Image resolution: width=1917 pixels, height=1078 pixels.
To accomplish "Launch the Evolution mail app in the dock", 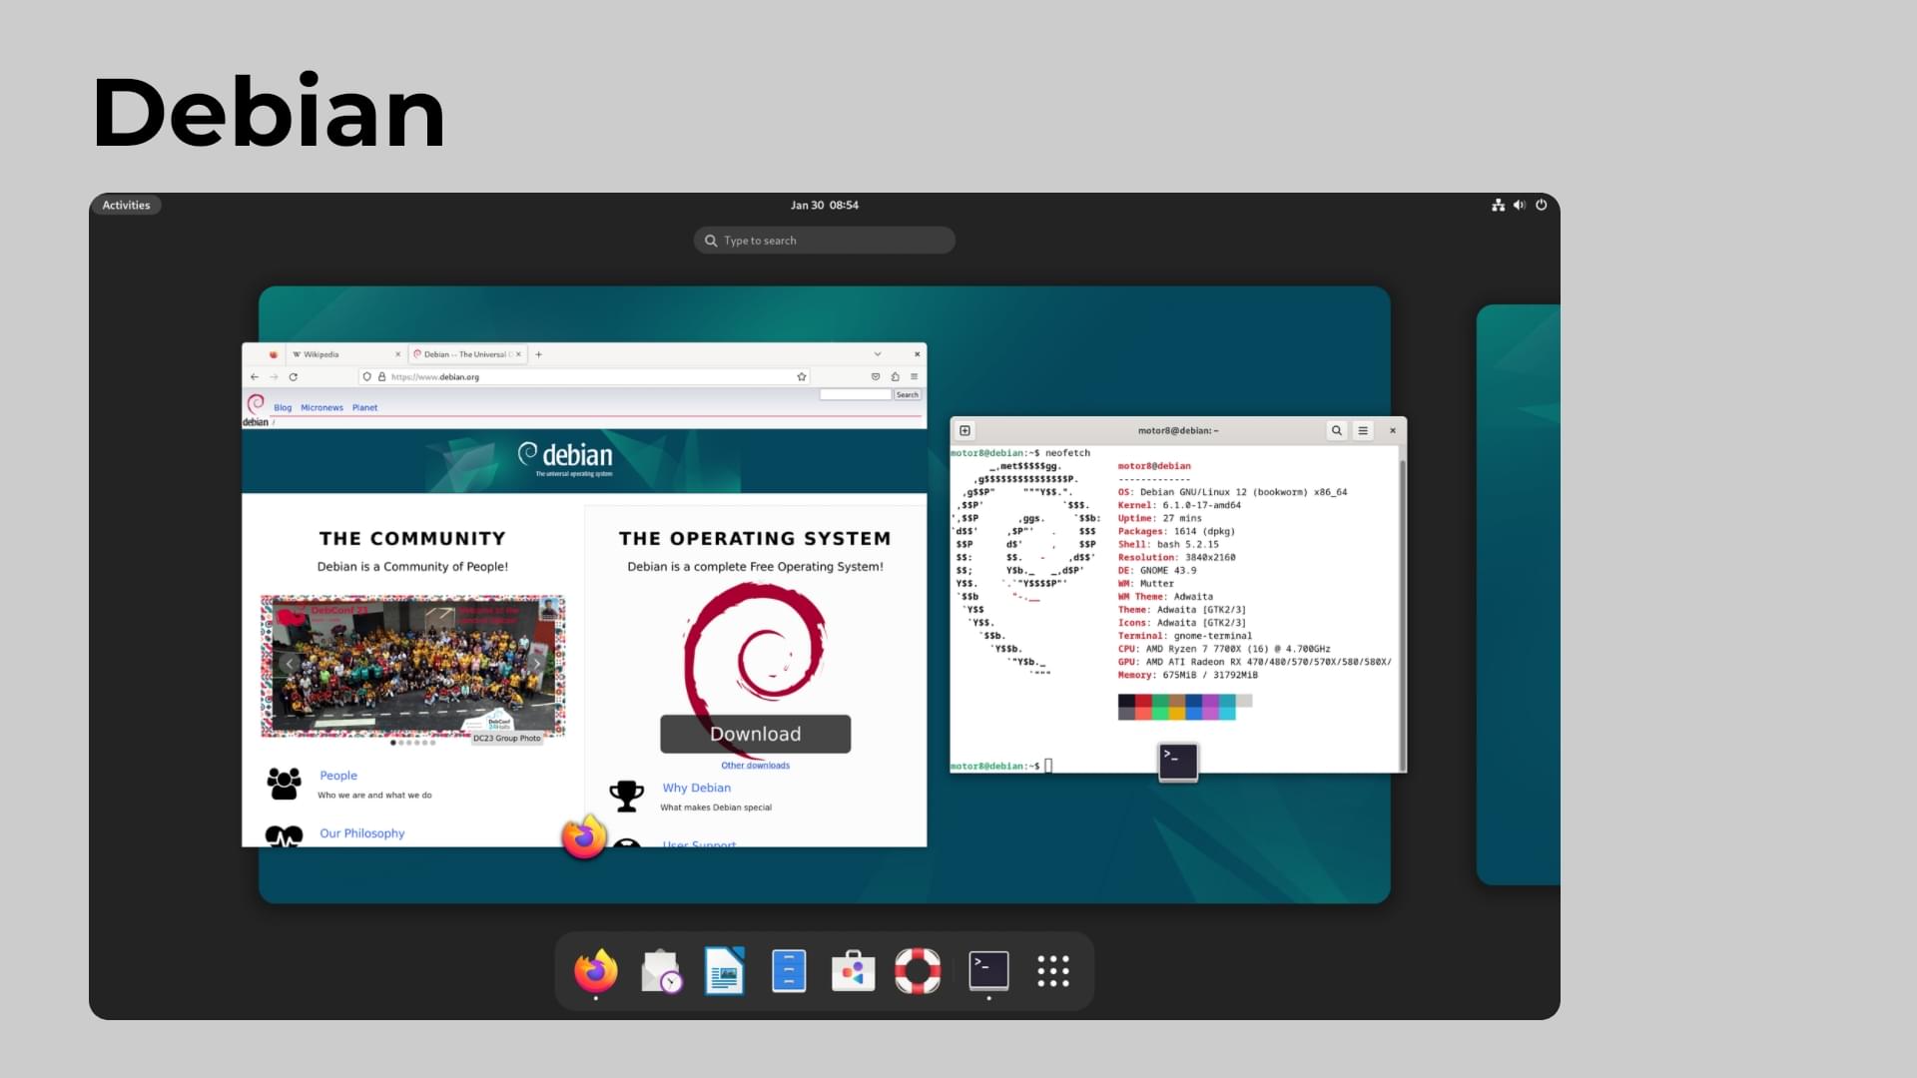I will 660,970.
